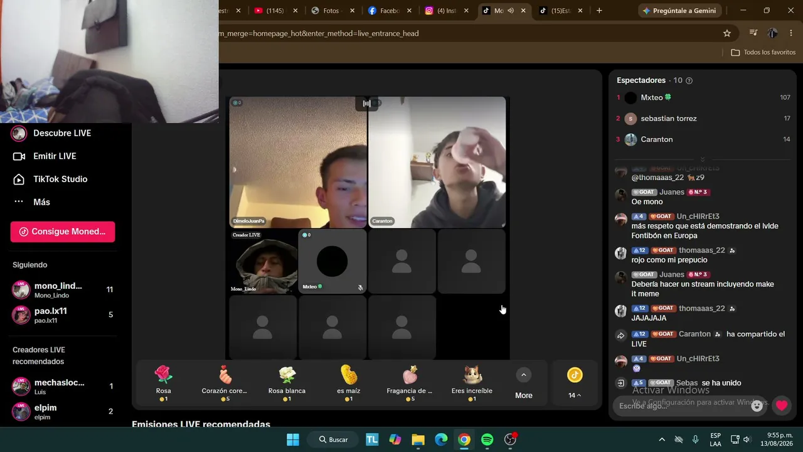Click the Pregúntale a Gemini button
This screenshot has height=452, width=803.
(x=680, y=11)
